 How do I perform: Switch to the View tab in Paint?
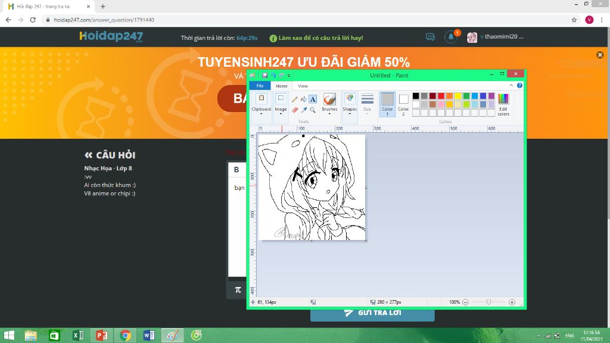(x=303, y=86)
